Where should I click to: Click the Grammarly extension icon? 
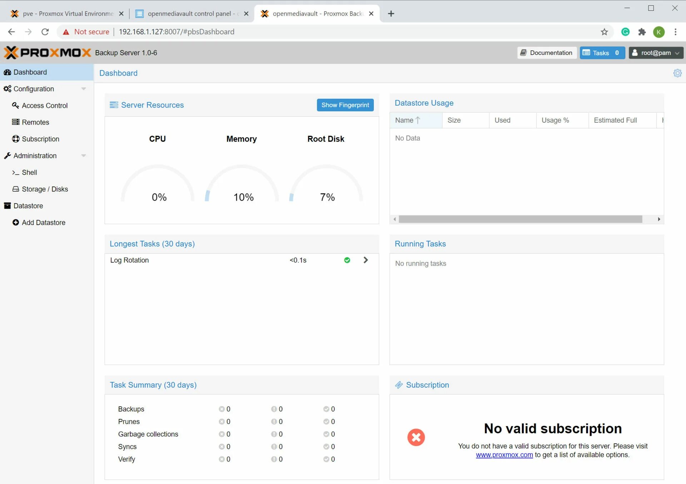[x=625, y=32]
